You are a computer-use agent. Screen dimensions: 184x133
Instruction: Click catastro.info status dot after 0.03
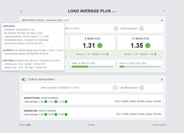pyautogui.click(x=56, y=115)
